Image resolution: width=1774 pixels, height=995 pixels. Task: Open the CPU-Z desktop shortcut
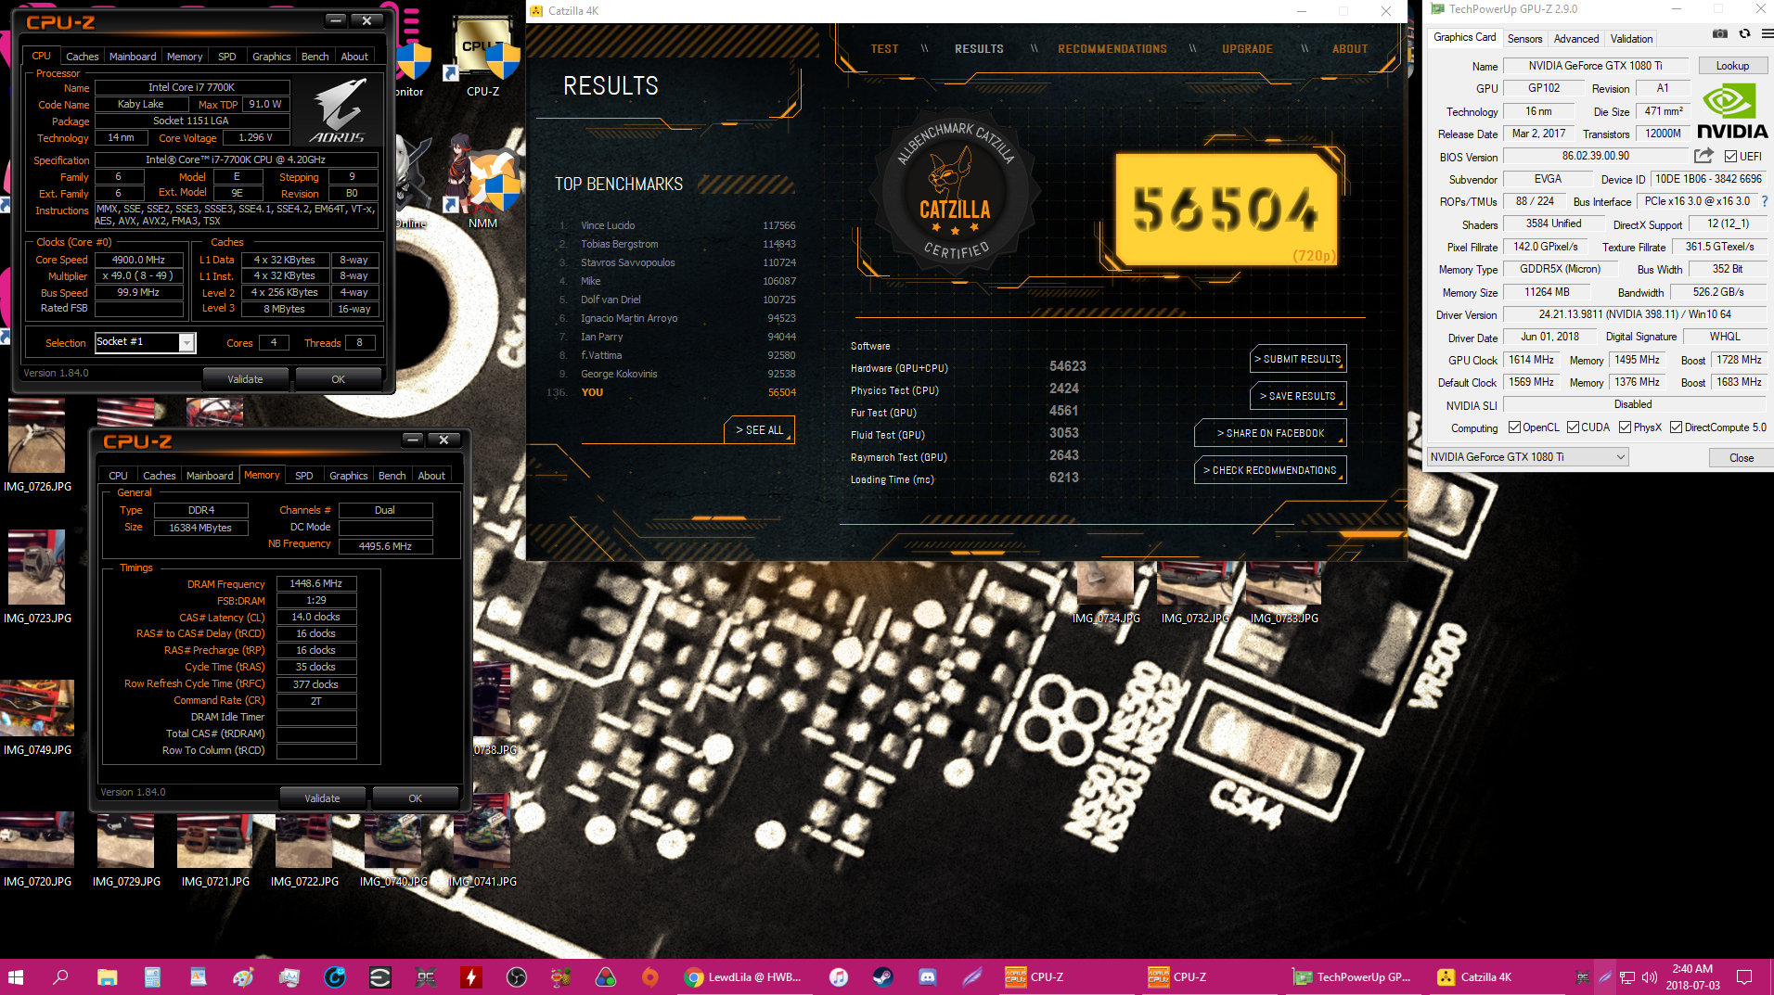[x=482, y=57]
